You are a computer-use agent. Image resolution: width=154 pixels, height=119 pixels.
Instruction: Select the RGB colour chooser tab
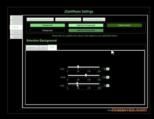(x=52, y=47)
